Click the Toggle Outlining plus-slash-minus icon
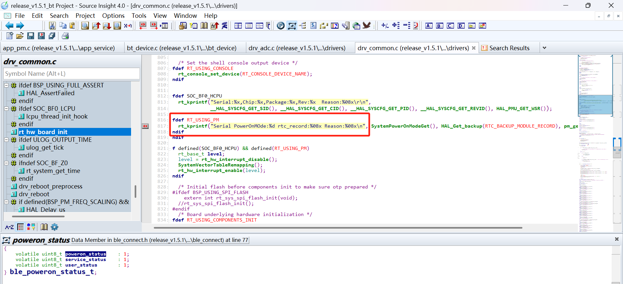The height and width of the screenshot is (284, 623). [x=385, y=26]
